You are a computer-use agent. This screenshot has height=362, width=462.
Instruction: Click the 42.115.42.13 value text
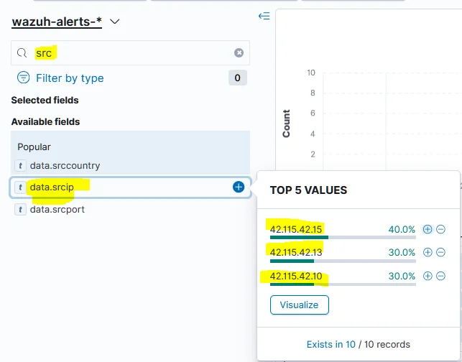click(296, 252)
